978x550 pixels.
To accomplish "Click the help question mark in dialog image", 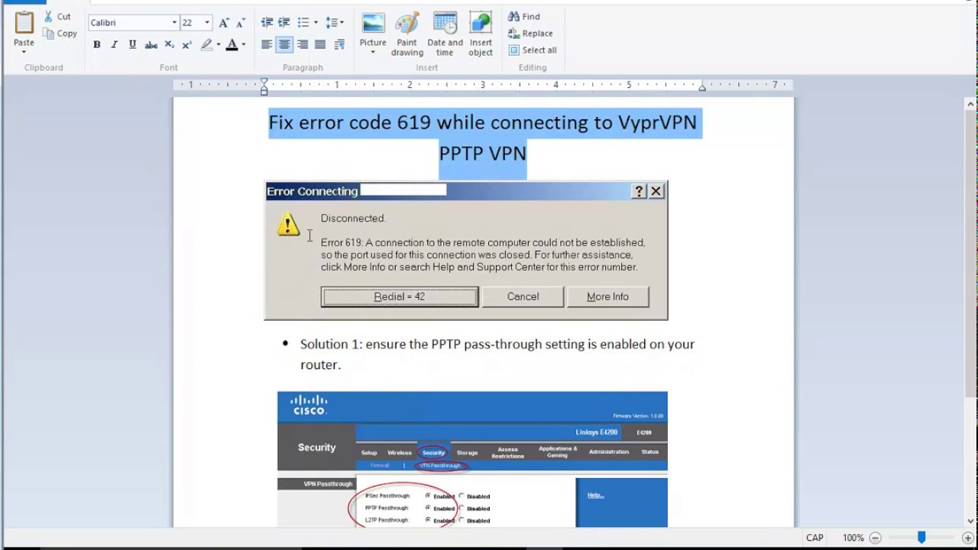I will (x=640, y=191).
